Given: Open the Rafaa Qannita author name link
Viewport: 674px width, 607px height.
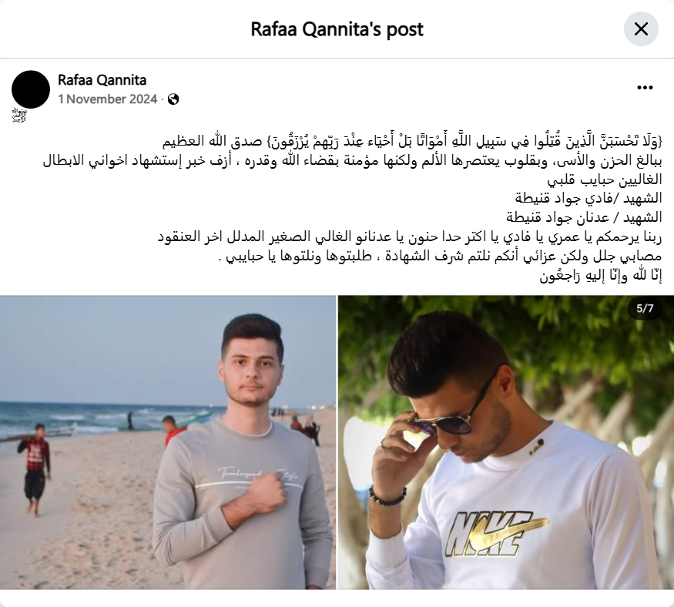Looking at the screenshot, I should tap(102, 80).
